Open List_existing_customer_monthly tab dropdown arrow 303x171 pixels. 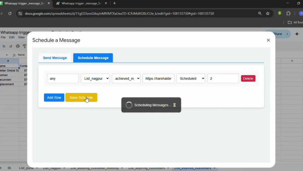pyautogui.click(x=122, y=168)
